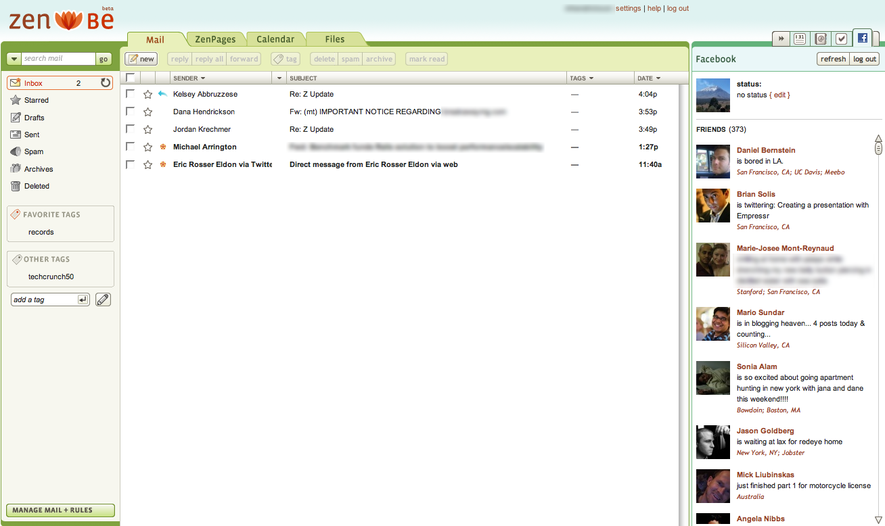Refresh the Facebook panel
Screen dimensions: 885x526
(x=833, y=59)
